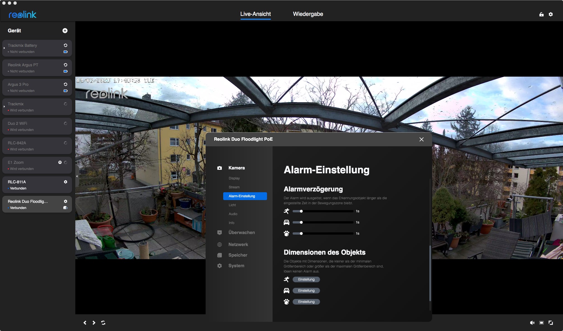This screenshot has height=331, width=563.
Task: Open RLC-811A settings gear
Action: click(x=66, y=182)
